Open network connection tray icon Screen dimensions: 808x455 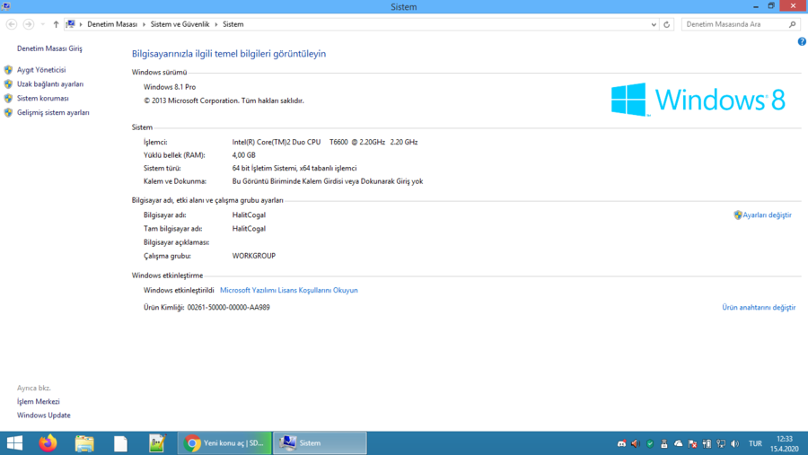point(721,443)
